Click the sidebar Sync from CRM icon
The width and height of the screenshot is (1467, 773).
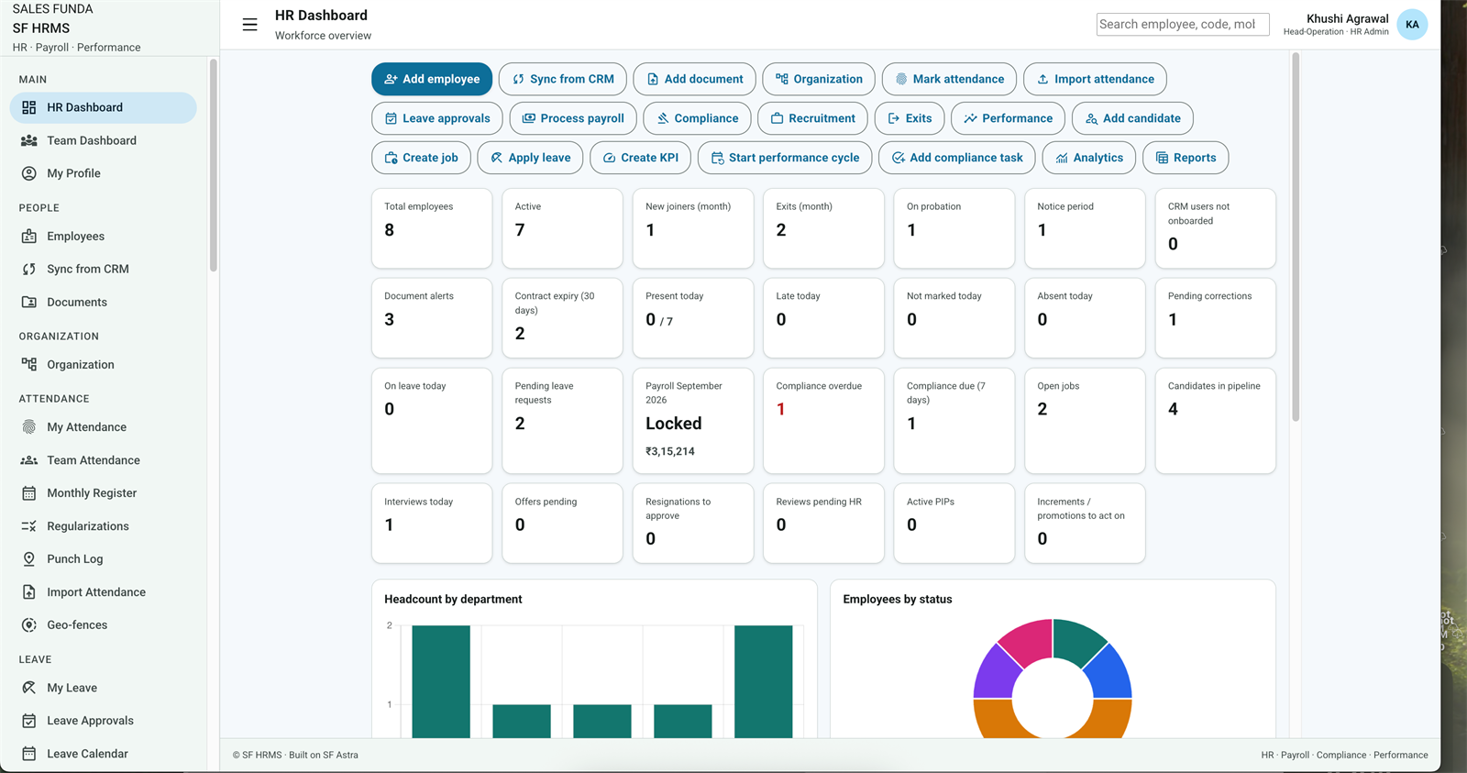pos(29,270)
